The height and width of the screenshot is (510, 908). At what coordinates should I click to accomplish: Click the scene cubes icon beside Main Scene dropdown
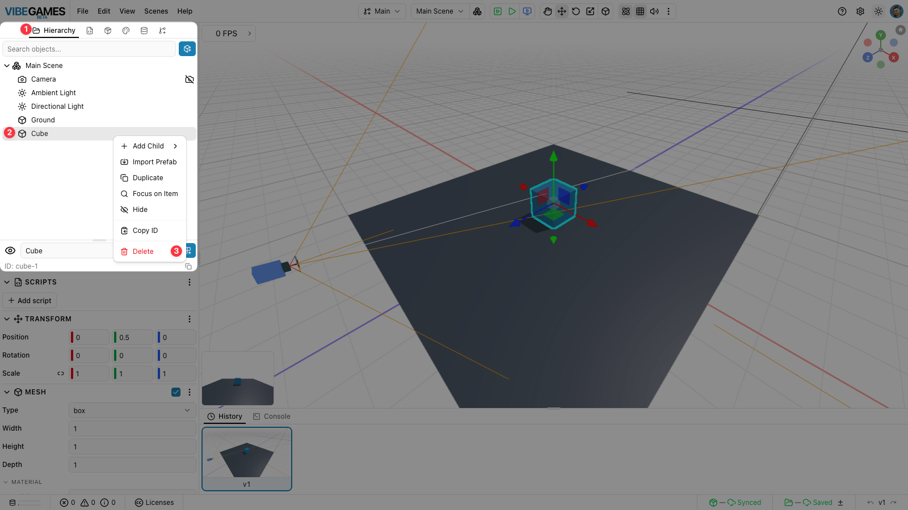477,11
